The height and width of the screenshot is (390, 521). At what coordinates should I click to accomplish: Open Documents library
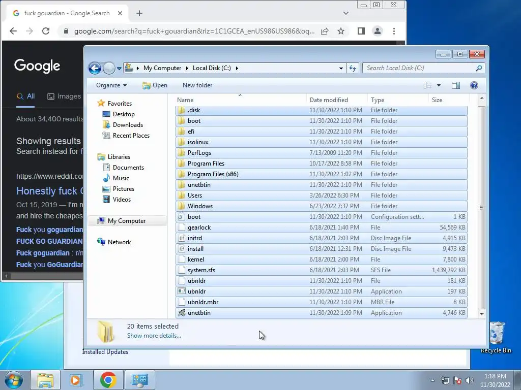[x=123, y=168]
